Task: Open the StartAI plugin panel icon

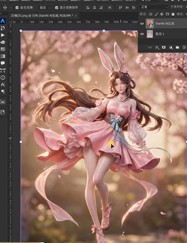Action: click(3, 21)
